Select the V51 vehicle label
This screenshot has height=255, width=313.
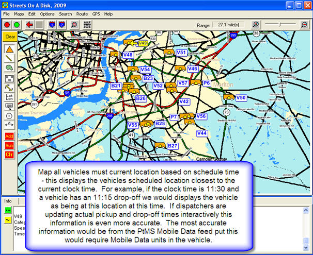click(x=181, y=53)
